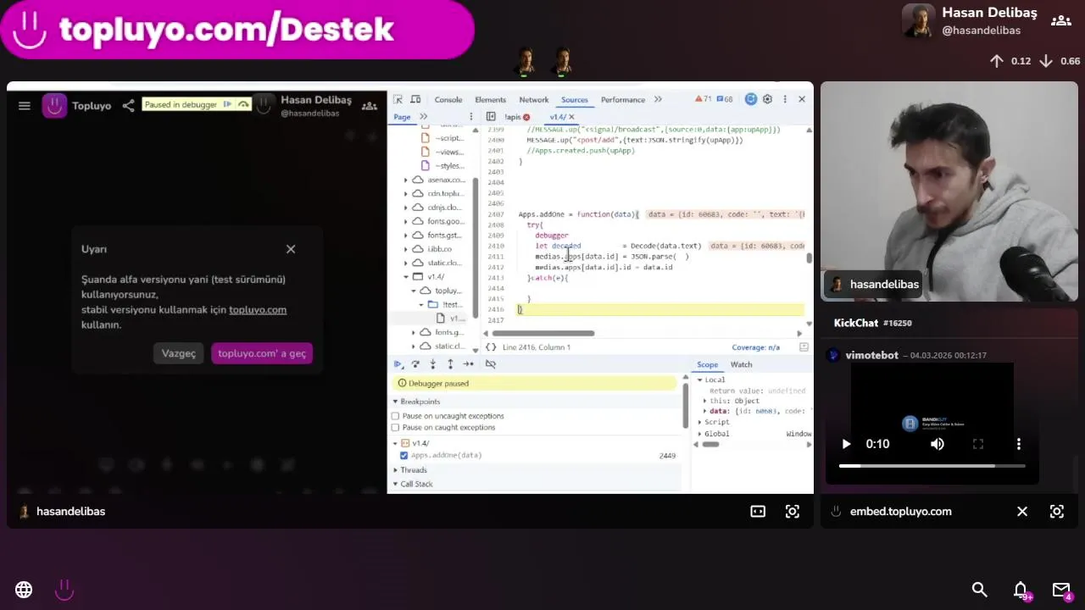Image resolution: width=1085 pixels, height=610 pixels.
Task: Adjust the video volume speaker control
Action: pyautogui.click(x=938, y=444)
